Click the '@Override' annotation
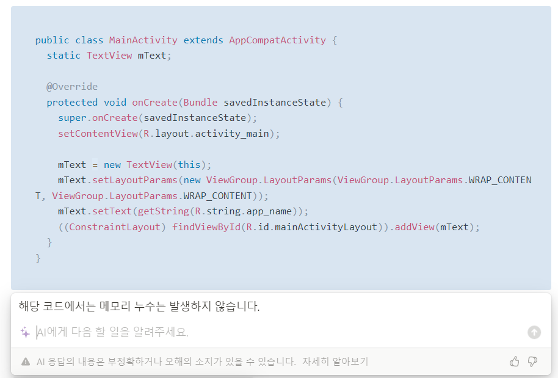This screenshot has width=558, height=378. 72,87
